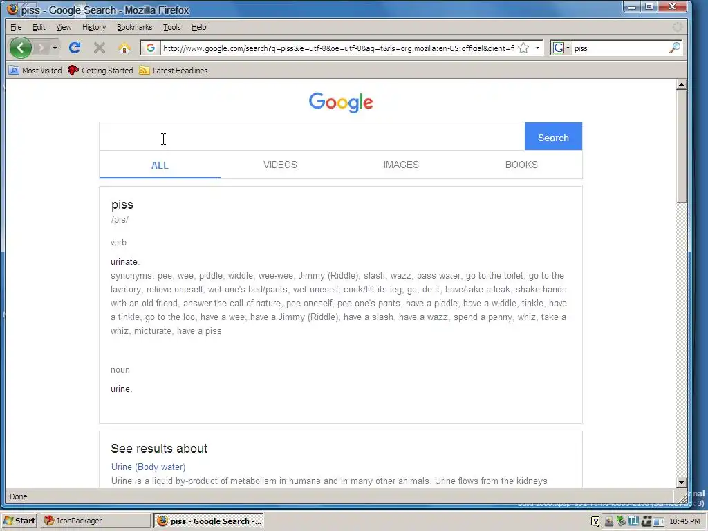Screen dimensions: 708x531
Task: Click the 'See results about' heading
Action: 159,448
